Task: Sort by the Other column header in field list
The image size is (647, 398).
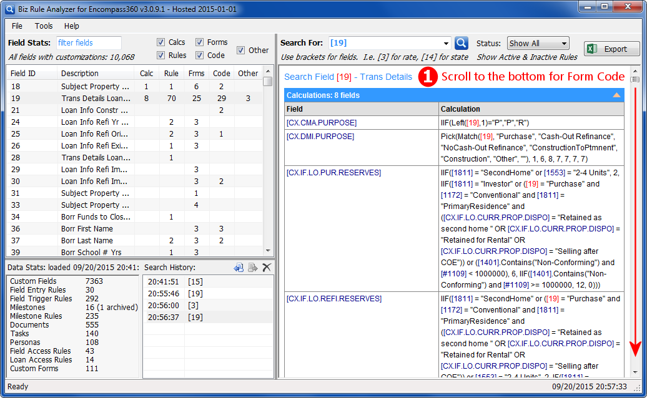Action: (248, 74)
